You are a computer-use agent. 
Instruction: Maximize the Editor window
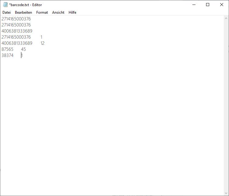click(x=208, y=5)
